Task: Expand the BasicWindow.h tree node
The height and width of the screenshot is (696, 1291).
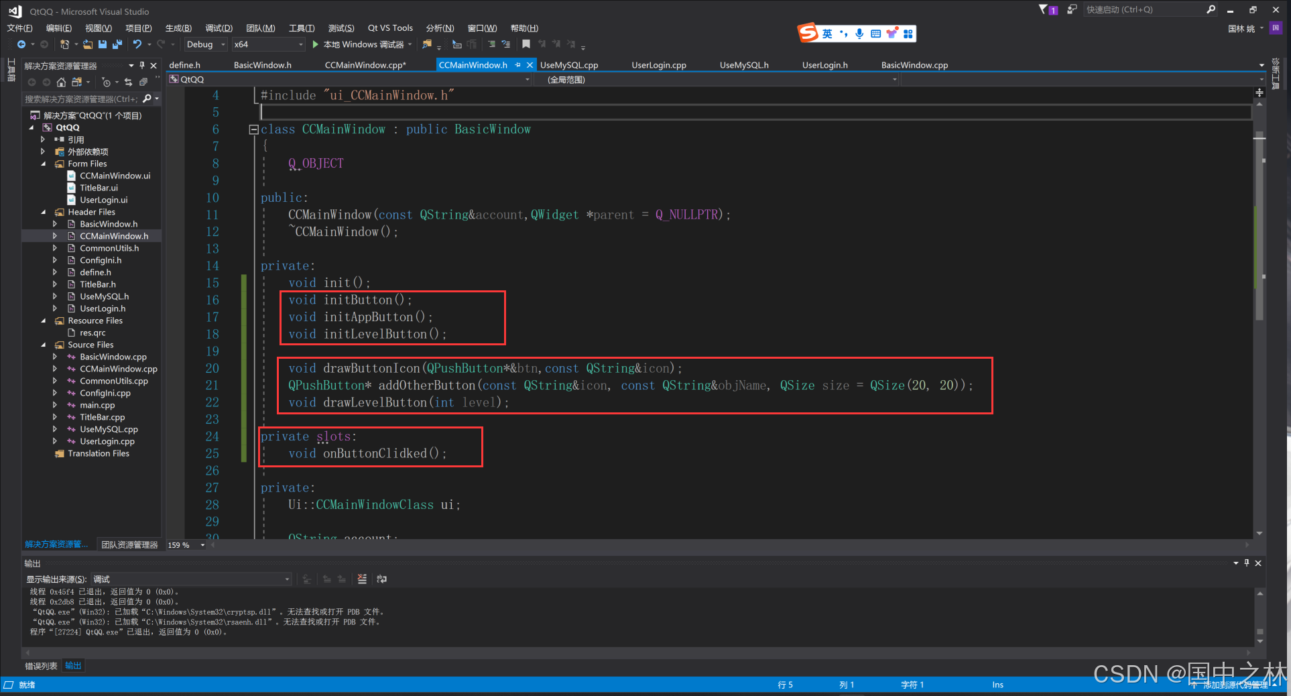Action: 55,224
